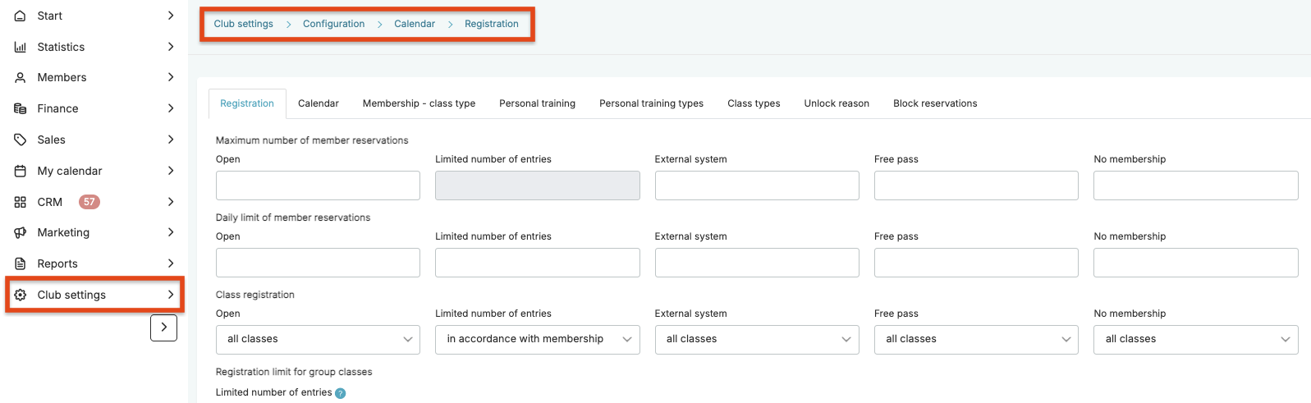Switch to the Personal training tab
The height and width of the screenshot is (403, 1311).
(x=537, y=103)
